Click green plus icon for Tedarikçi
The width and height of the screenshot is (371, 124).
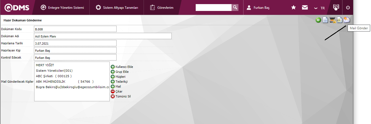(x=113, y=82)
